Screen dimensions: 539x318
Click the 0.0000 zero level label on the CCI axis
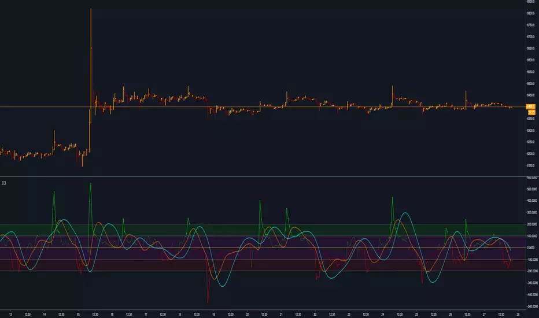pyautogui.click(x=531, y=248)
